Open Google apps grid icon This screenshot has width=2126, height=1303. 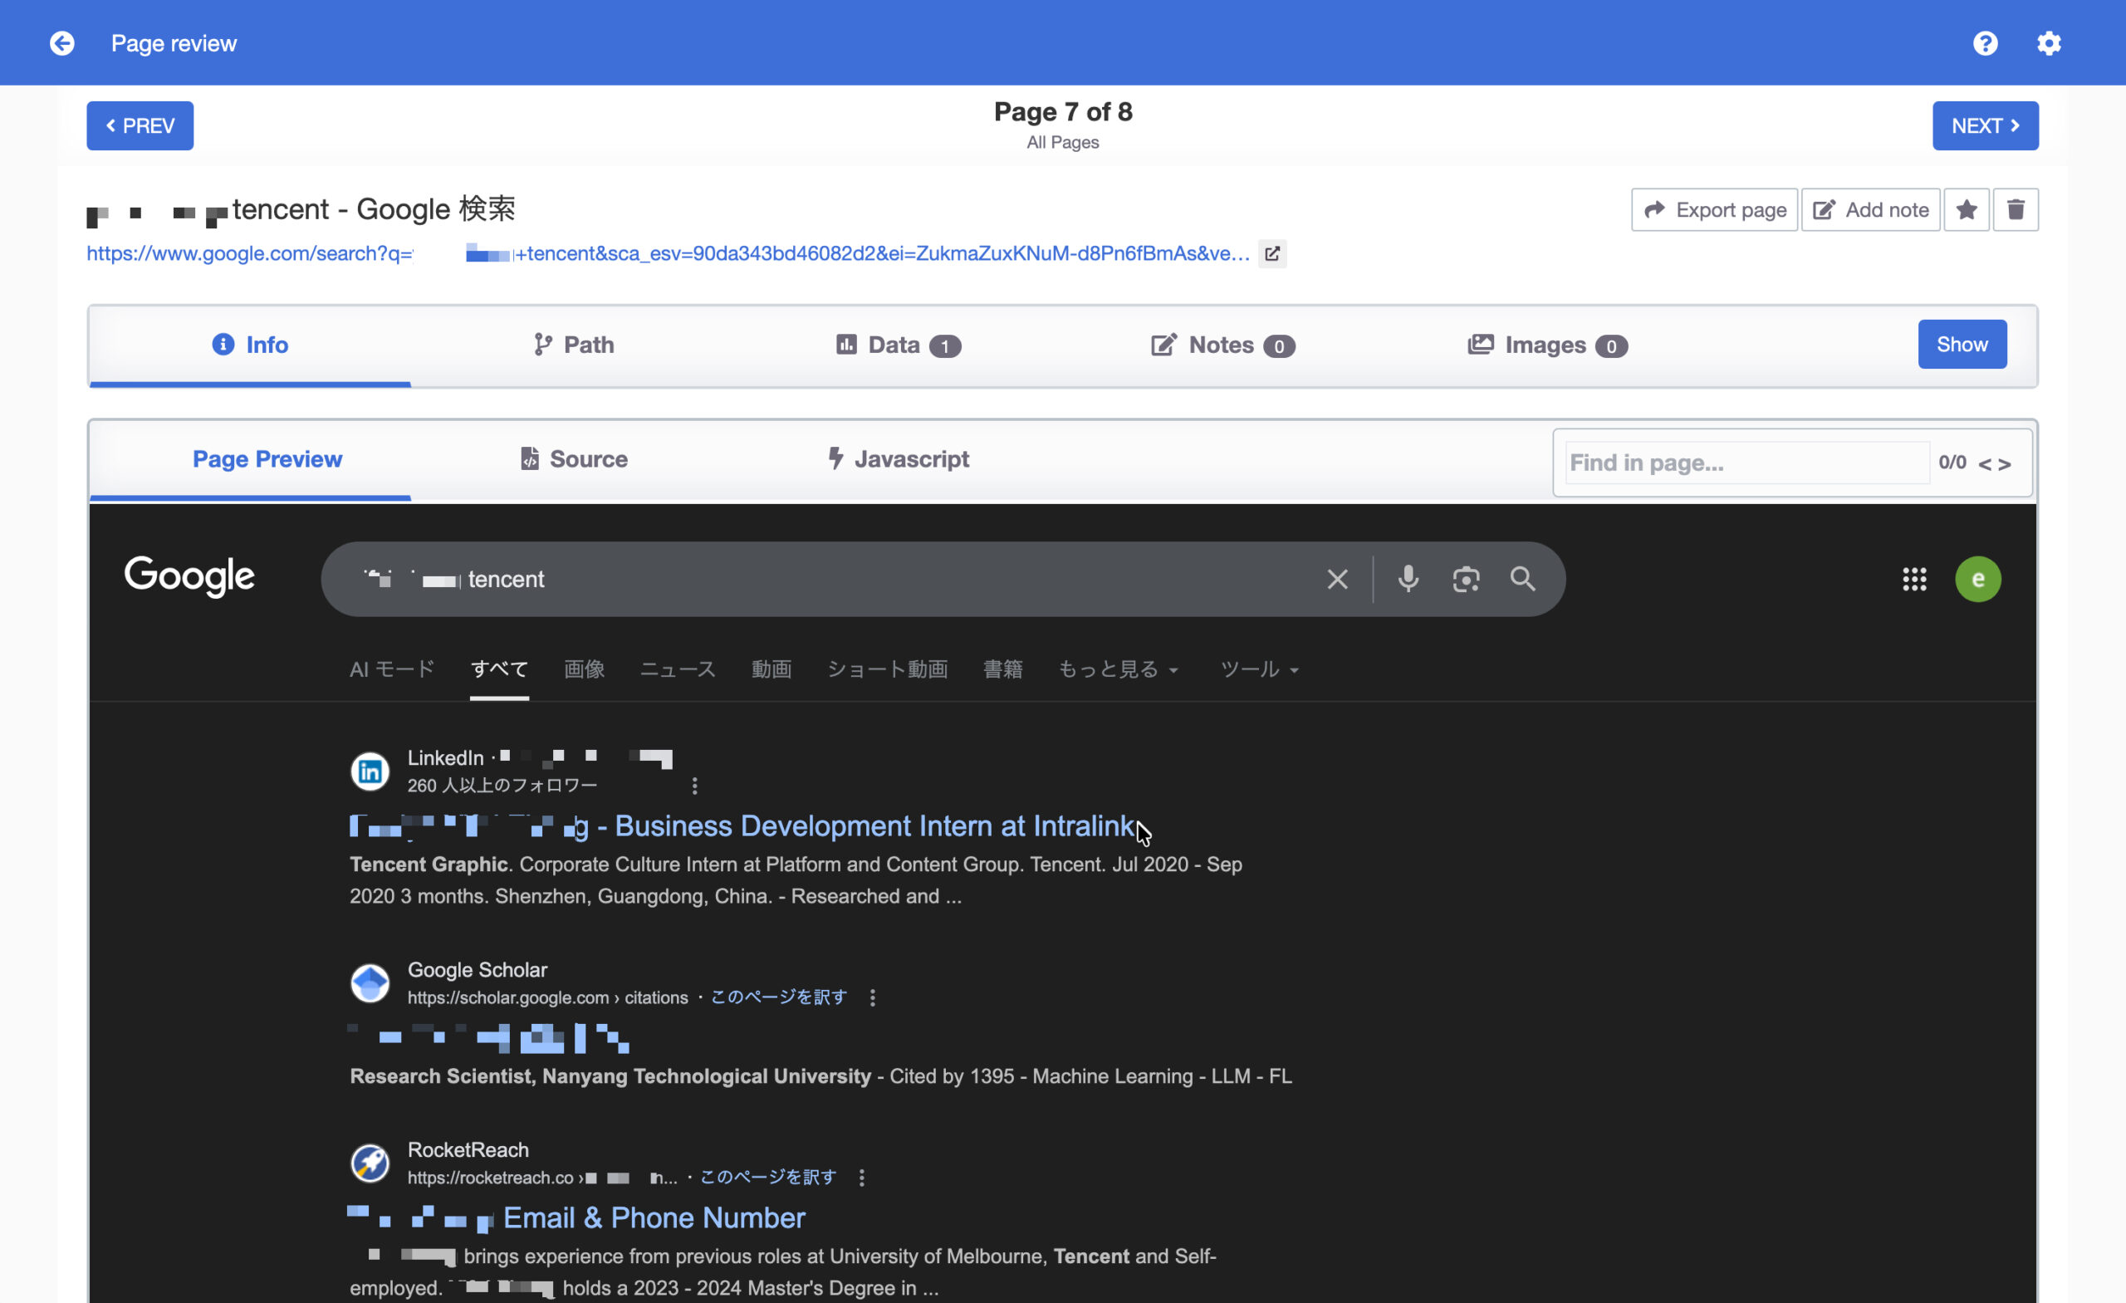click(1913, 579)
